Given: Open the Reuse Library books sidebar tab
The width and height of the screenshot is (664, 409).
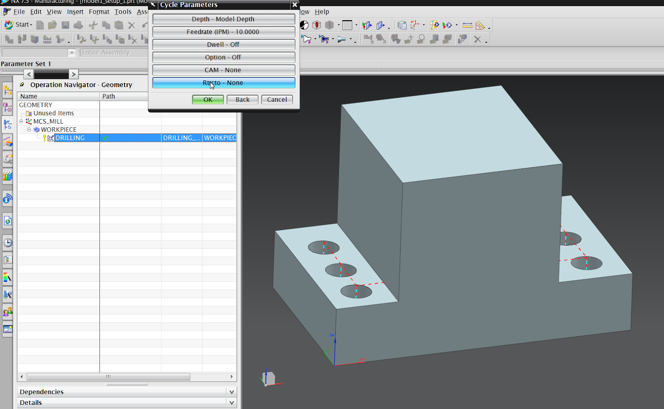Looking at the screenshot, I should click(7, 176).
